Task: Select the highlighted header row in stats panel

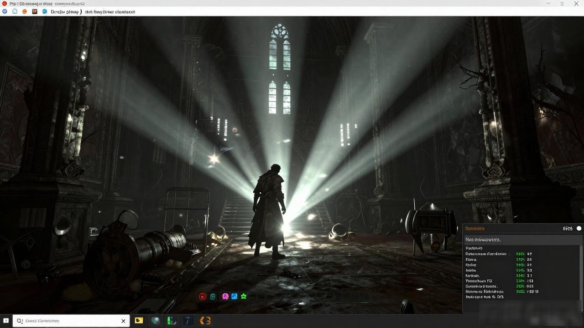Action: (x=521, y=239)
